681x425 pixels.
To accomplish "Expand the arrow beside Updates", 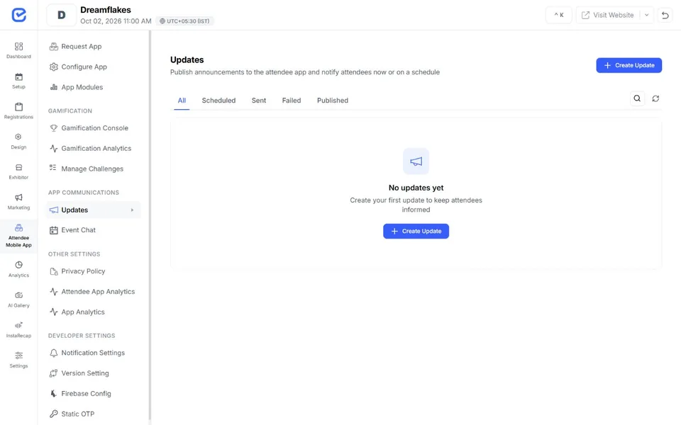I will tap(132, 210).
